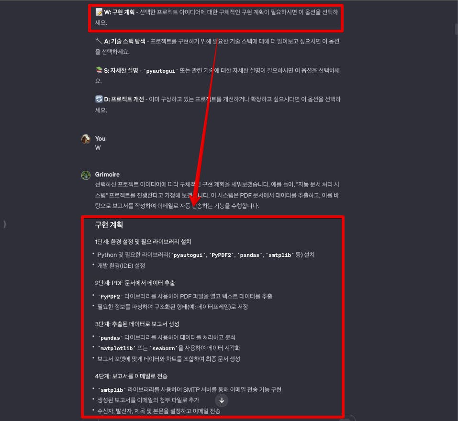This screenshot has height=421, width=458.
Task: Click the seaborn code term
Action: coord(164,348)
